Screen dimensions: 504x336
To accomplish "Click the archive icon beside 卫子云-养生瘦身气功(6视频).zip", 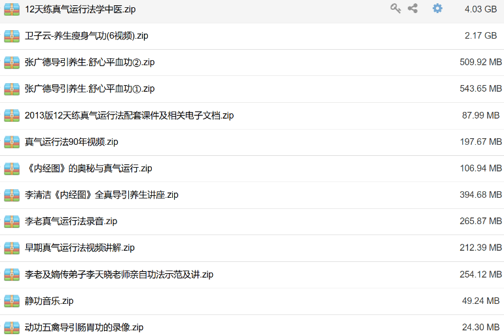I will point(12,36).
